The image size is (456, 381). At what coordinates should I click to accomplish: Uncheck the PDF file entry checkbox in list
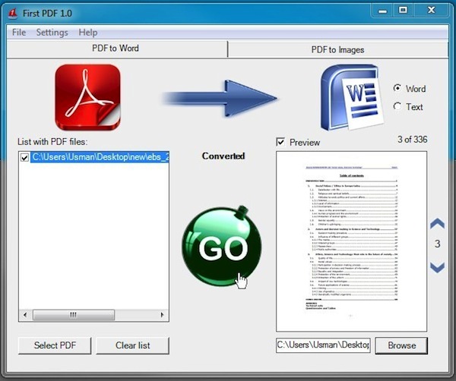pyautogui.click(x=24, y=157)
